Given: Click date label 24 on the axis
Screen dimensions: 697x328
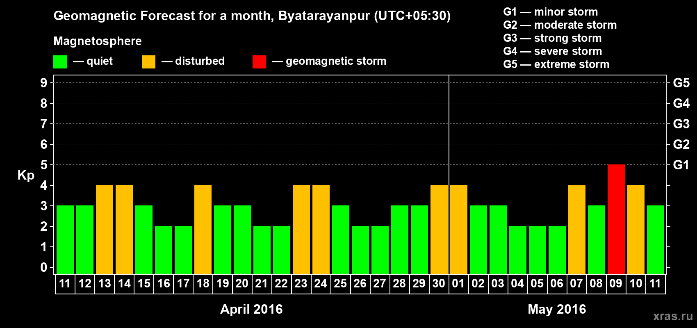Looking at the screenshot, I should tap(321, 284).
